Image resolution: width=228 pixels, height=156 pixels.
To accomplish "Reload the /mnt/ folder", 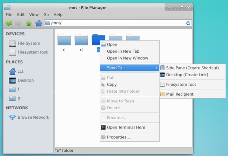I will pyautogui.click(x=188, y=23).
